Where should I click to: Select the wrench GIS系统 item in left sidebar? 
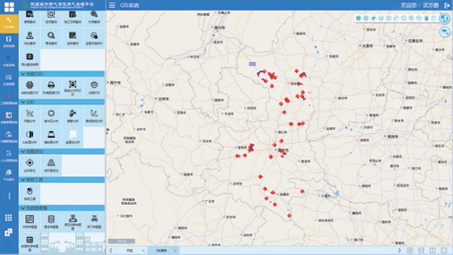pyautogui.click(x=9, y=23)
